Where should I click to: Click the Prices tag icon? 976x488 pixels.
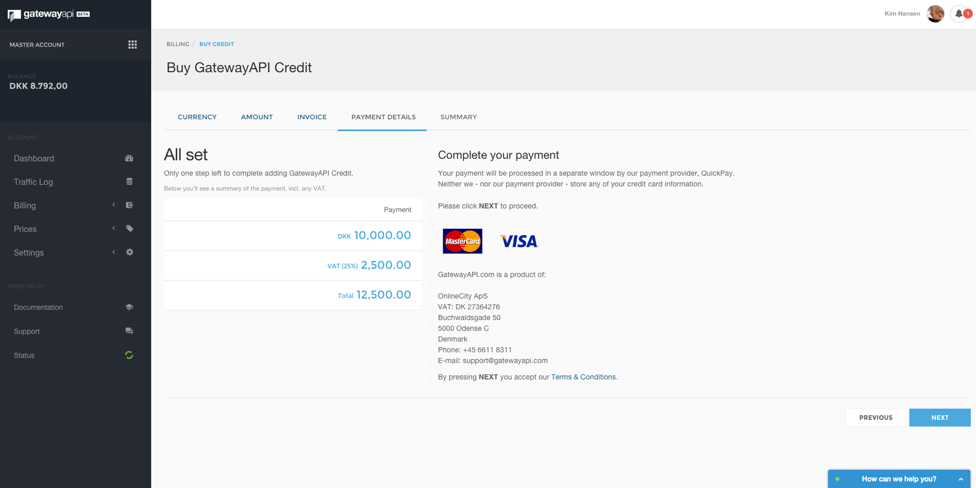(130, 229)
